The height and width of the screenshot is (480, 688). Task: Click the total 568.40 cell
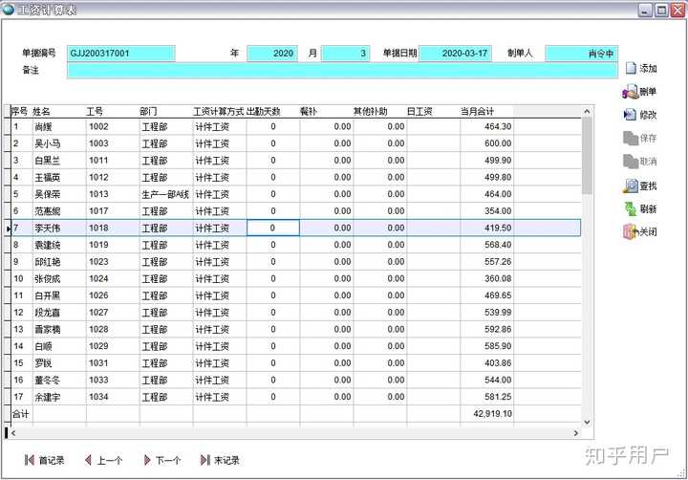click(x=486, y=245)
